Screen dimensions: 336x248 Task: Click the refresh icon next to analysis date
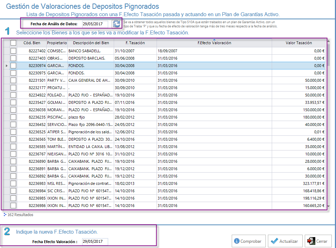[116, 24]
